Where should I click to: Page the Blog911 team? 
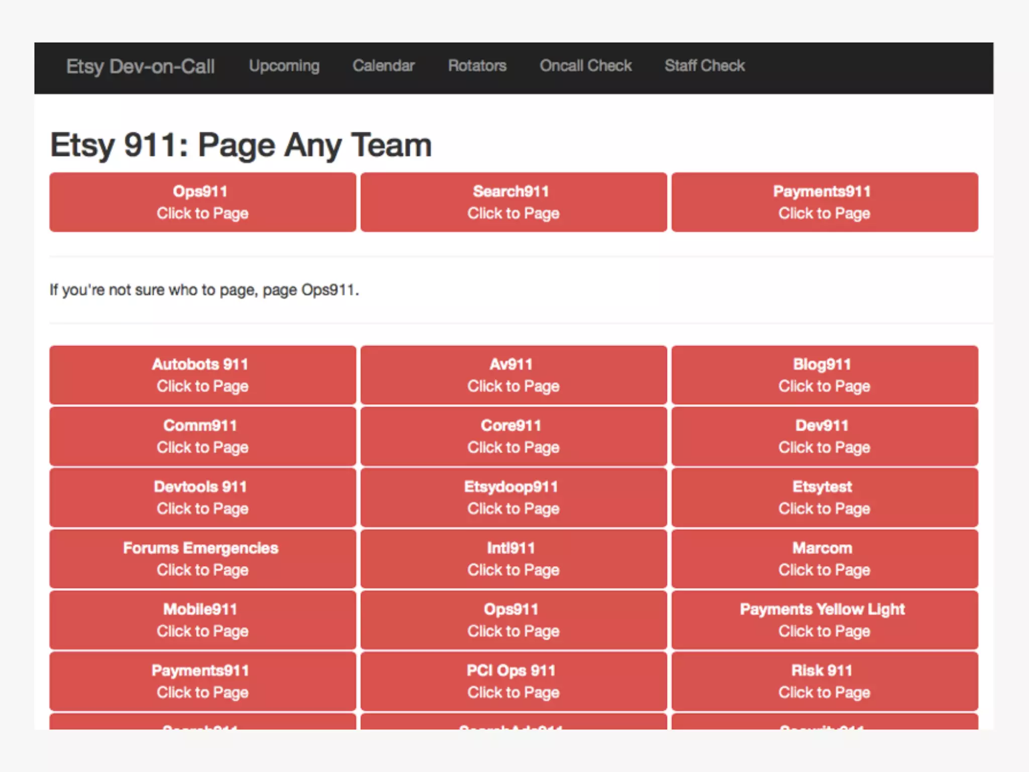pyautogui.click(x=825, y=375)
